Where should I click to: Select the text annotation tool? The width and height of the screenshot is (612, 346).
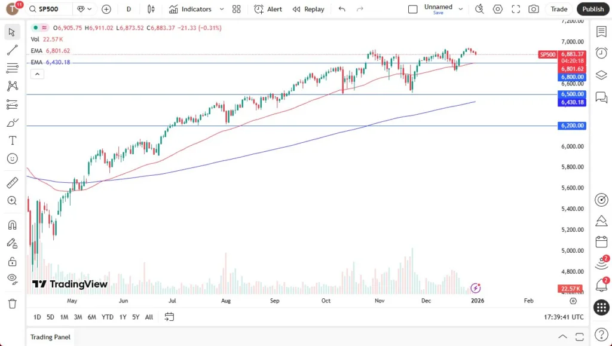(12, 140)
